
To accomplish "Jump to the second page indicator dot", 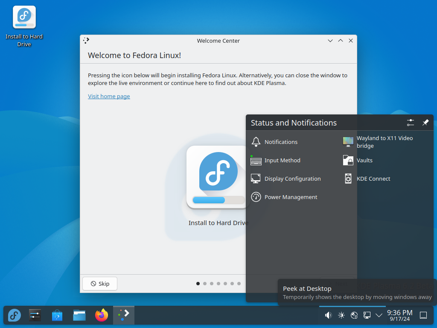I will [x=205, y=284].
